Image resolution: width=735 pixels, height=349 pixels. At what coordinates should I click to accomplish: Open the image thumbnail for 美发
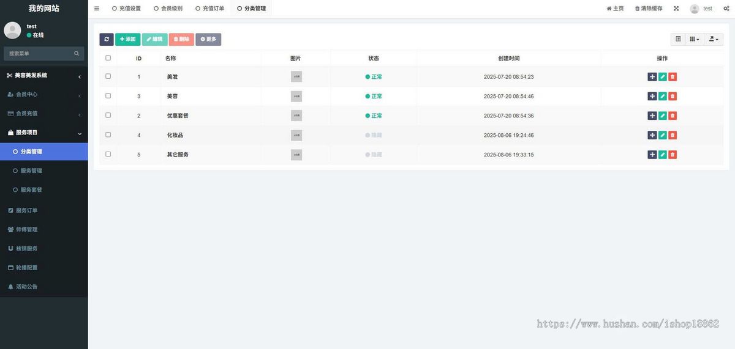click(x=296, y=77)
